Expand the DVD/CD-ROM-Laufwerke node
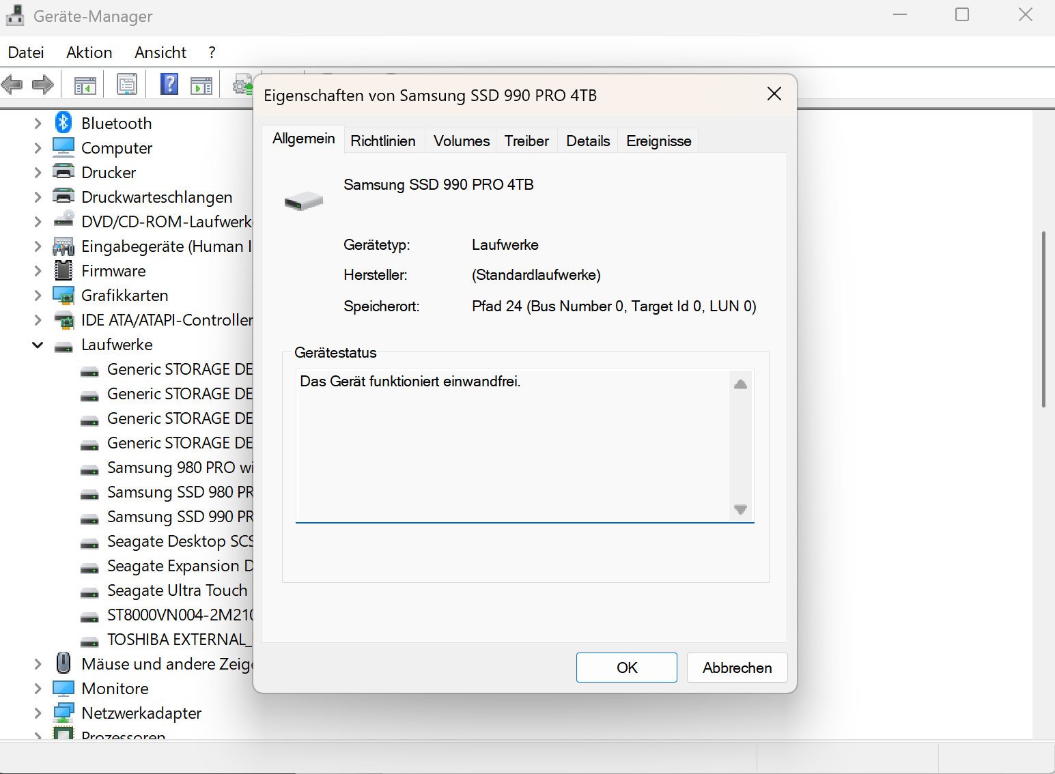The width and height of the screenshot is (1055, 774). click(38, 222)
